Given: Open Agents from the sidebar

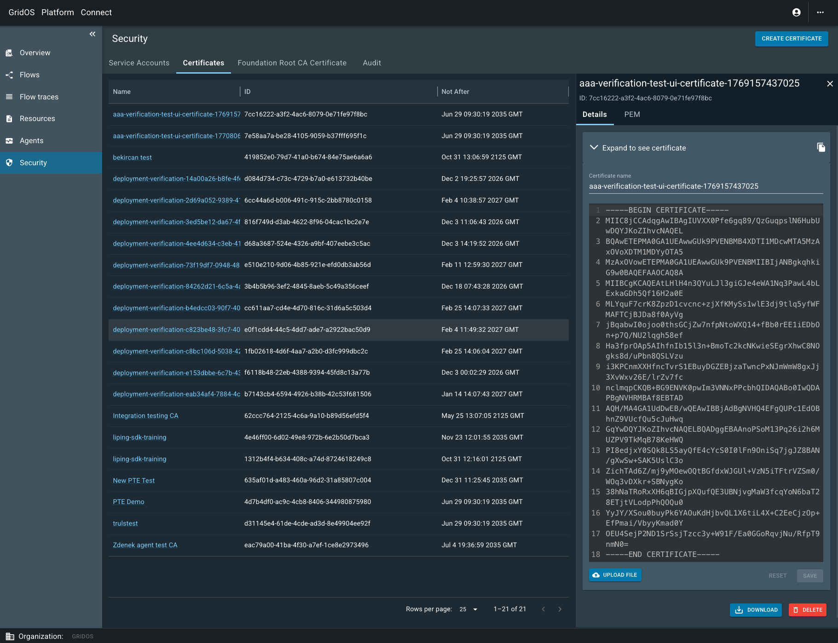Looking at the screenshot, I should coord(31,141).
